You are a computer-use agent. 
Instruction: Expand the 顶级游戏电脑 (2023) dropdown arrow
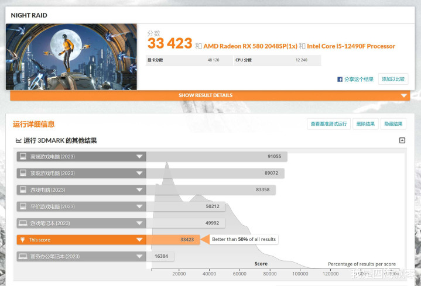point(139,173)
